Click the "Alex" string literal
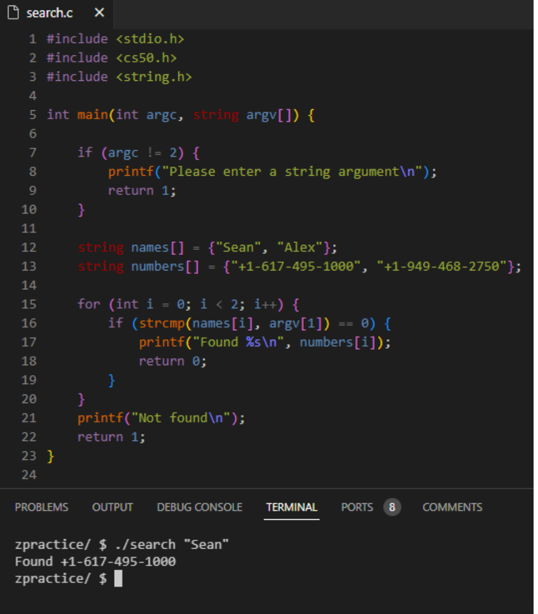Image resolution: width=538 pixels, height=614 pixels. 299,248
